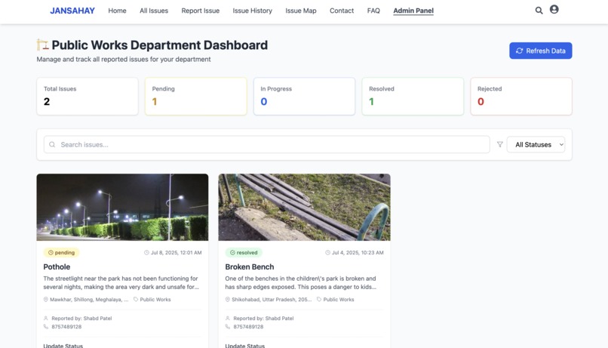Open the user account profile icon
Viewport: 608px width, 348px height.
pyautogui.click(x=554, y=9)
